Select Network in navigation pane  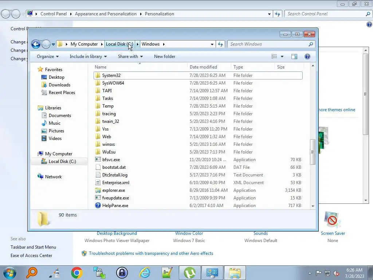click(x=53, y=177)
